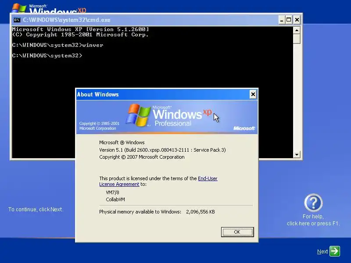Open the License Agreement link
The height and width of the screenshot is (263, 351).
pyautogui.click(x=119, y=184)
